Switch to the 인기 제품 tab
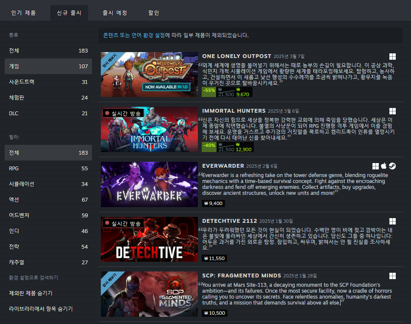 [x=23, y=13]
